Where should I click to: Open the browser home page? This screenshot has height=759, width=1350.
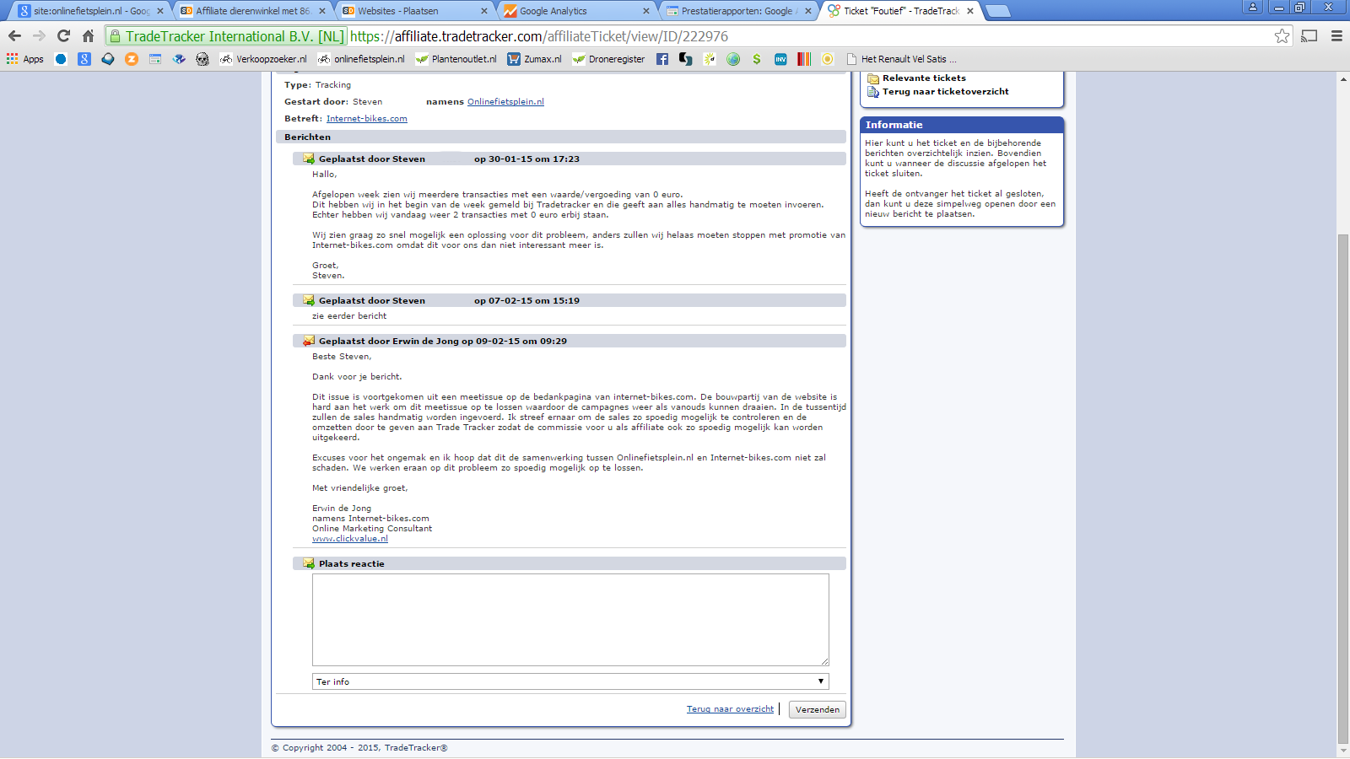88,36
